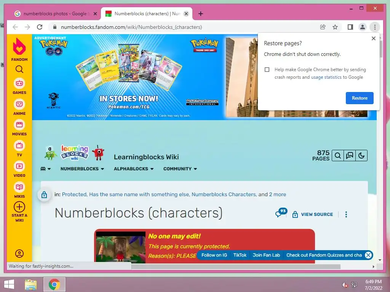This screenshot has height=292, width=390.
Task: Click the Learning Blocks wiki logo
Action: tap(75, 153)
